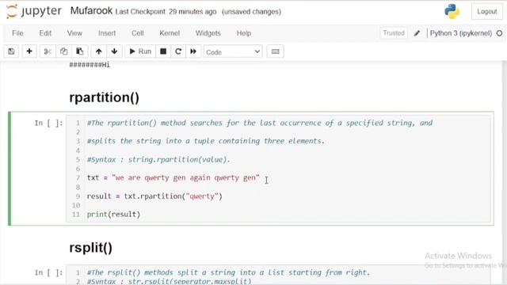Click the Python logo icon
The height and width of the screenshot is (285, 507).
click(x=452, y=11)
